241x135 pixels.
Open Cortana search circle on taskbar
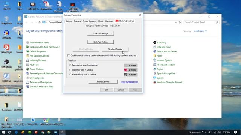tap(9, 132)
